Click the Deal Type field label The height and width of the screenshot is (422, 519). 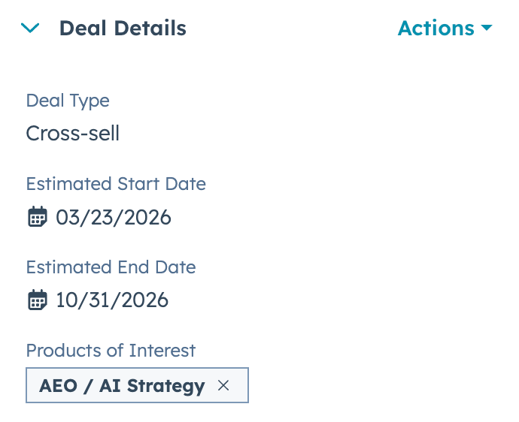[x=68, y=101]
